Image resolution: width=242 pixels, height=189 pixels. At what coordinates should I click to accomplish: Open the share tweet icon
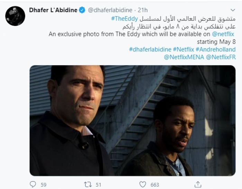pos(198,184)
